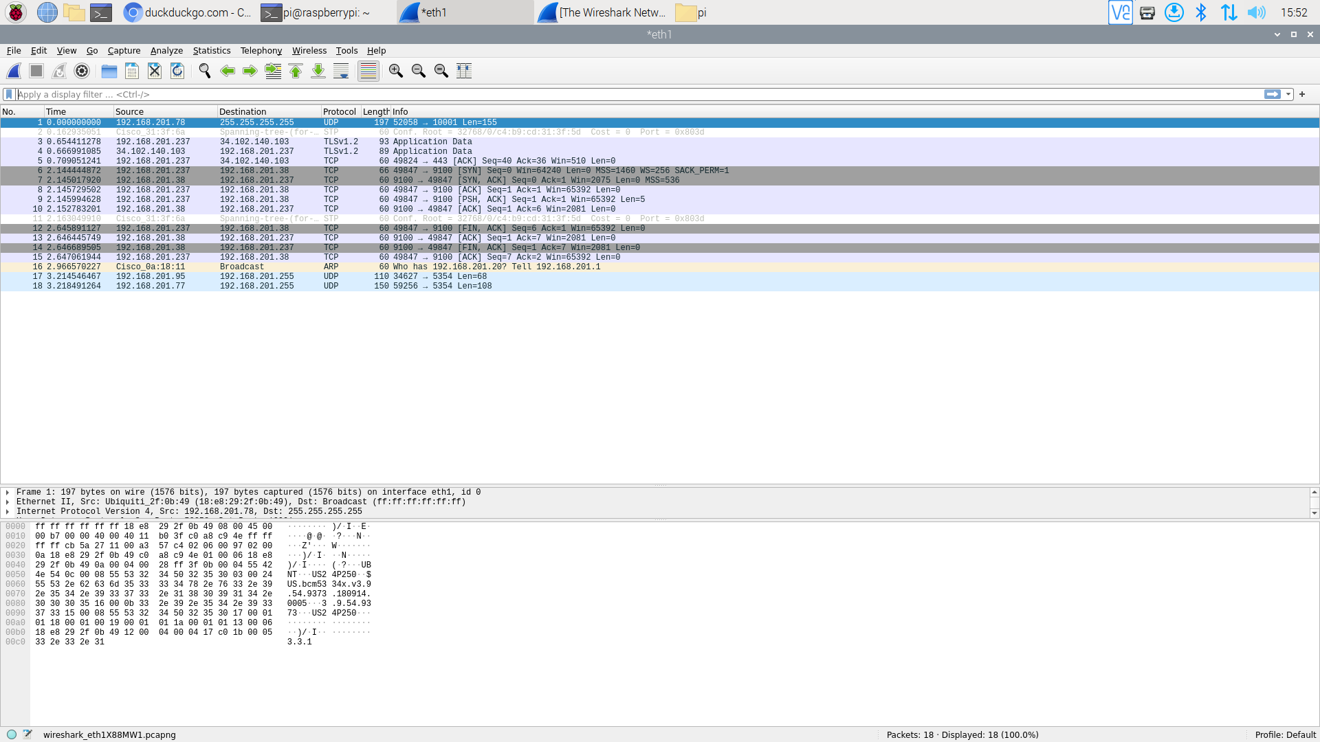1320x742 pixels.
Task: Expand the Frame 1 details row
Action: point(8,492)
